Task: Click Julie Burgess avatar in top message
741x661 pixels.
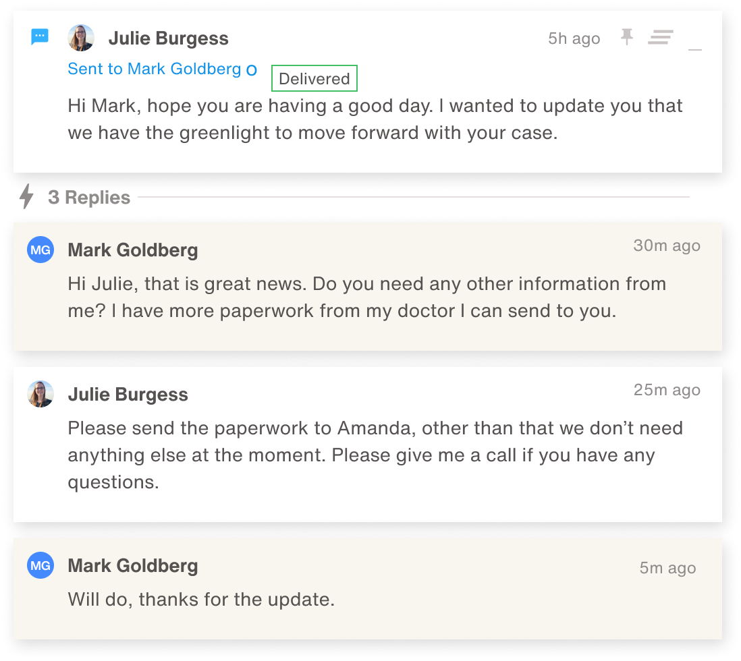Action: [x=81, y=38]
